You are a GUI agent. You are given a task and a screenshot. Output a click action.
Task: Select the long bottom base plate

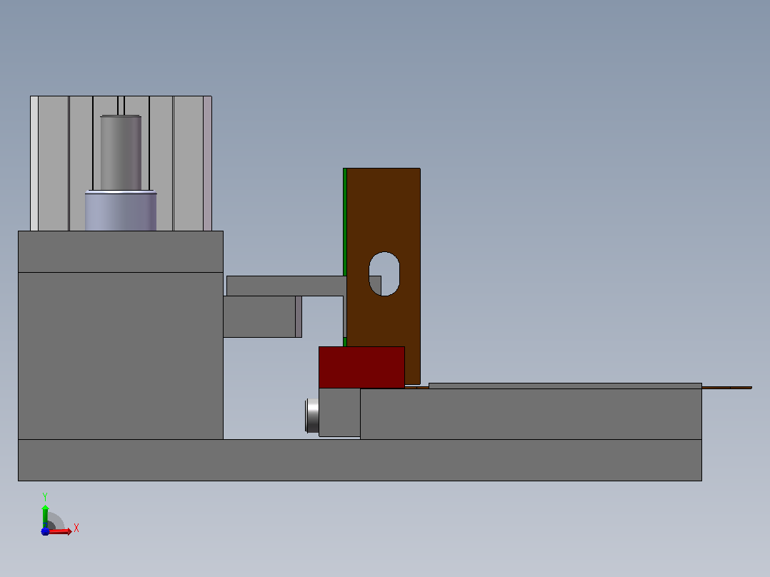360,460
